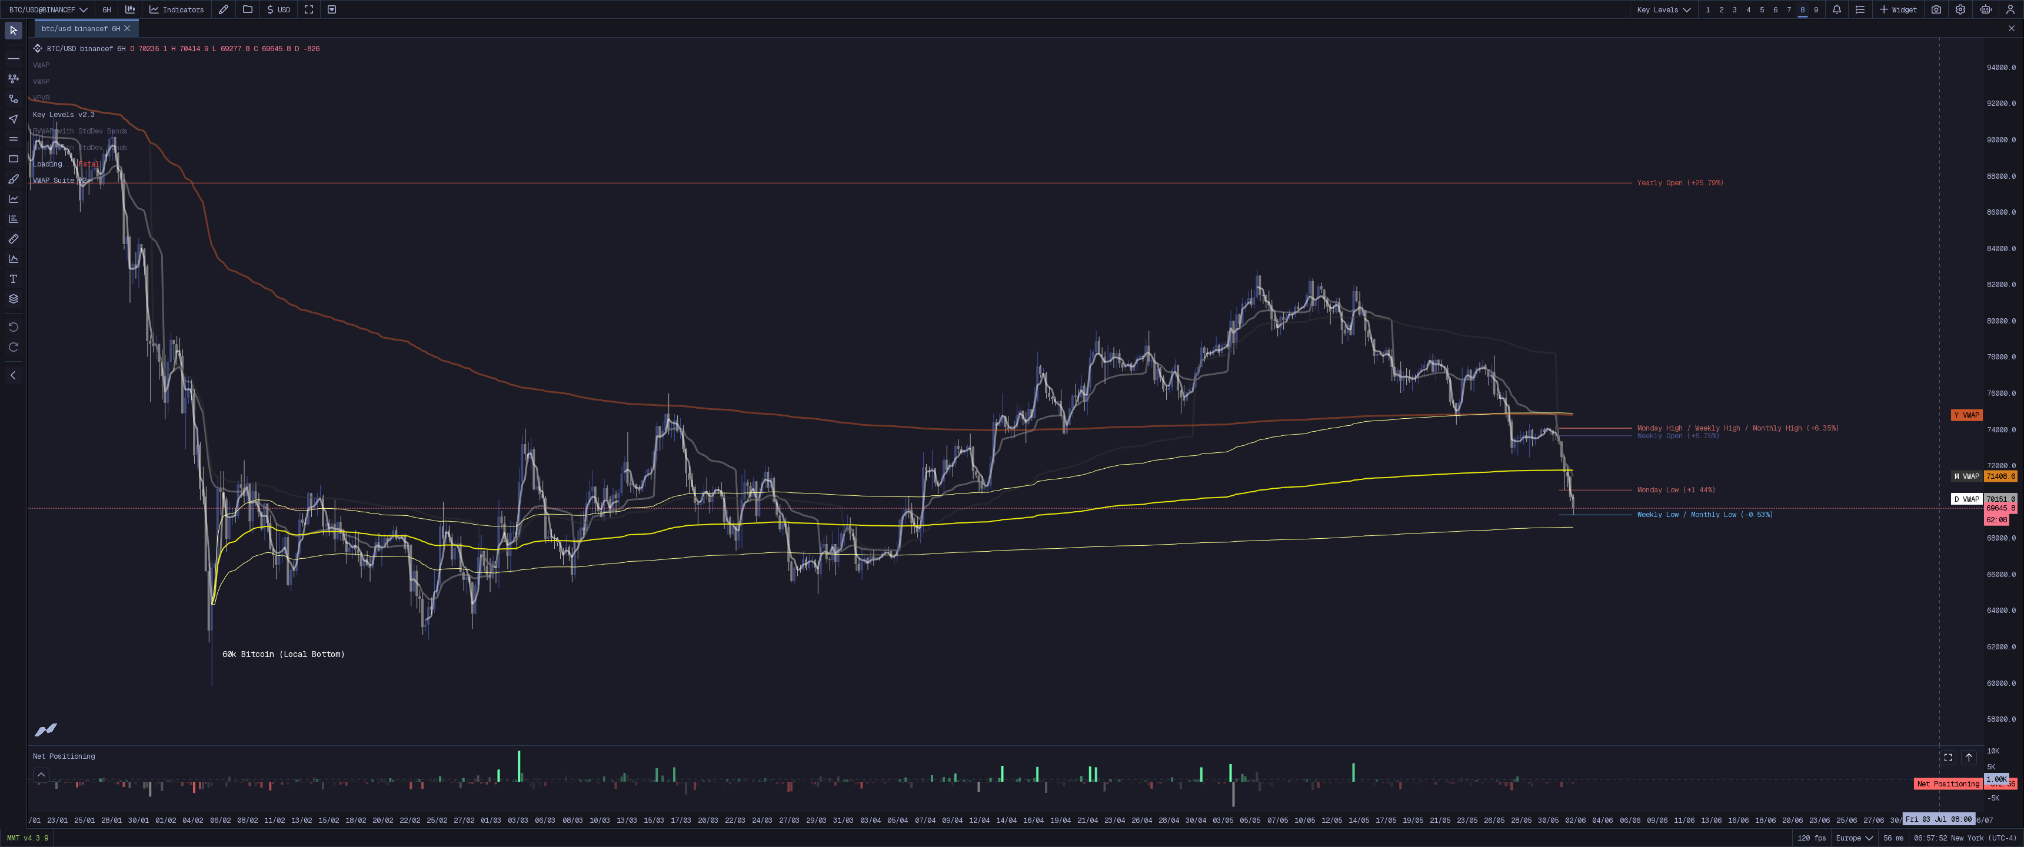The height and width of the screenshot is (847, 2024).
Task: Select the rectangle shape tool
Action: pyautogui.click(x=14, y=159)
